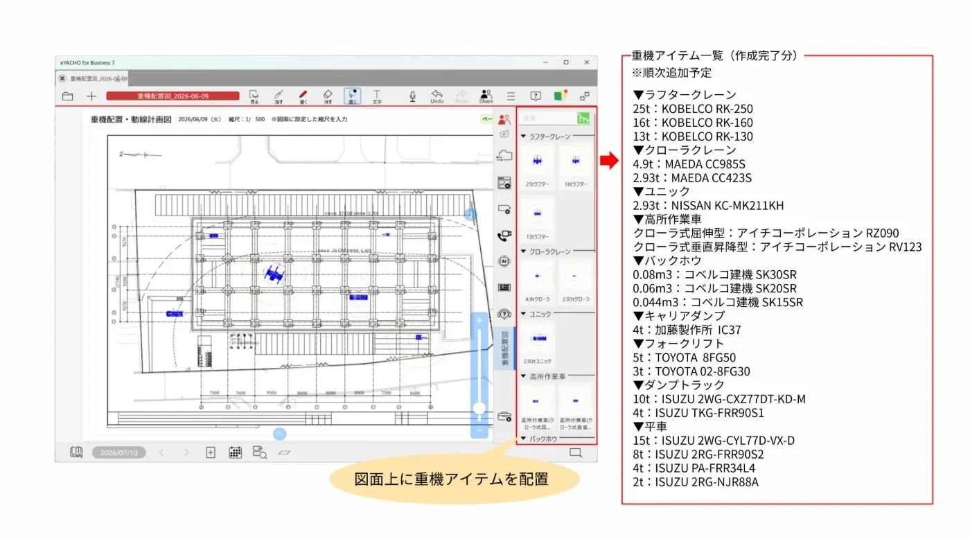Image resolution: width=970 pixels, height=539 pixels.
Task: Pick the 13tラフター item thumbnail
Action: (x=537, y=218)
